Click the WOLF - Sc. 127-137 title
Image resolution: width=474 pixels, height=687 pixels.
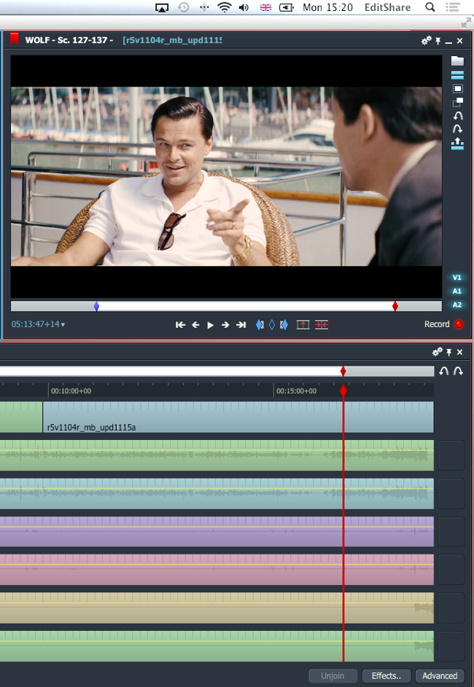(x=69, y=40)
